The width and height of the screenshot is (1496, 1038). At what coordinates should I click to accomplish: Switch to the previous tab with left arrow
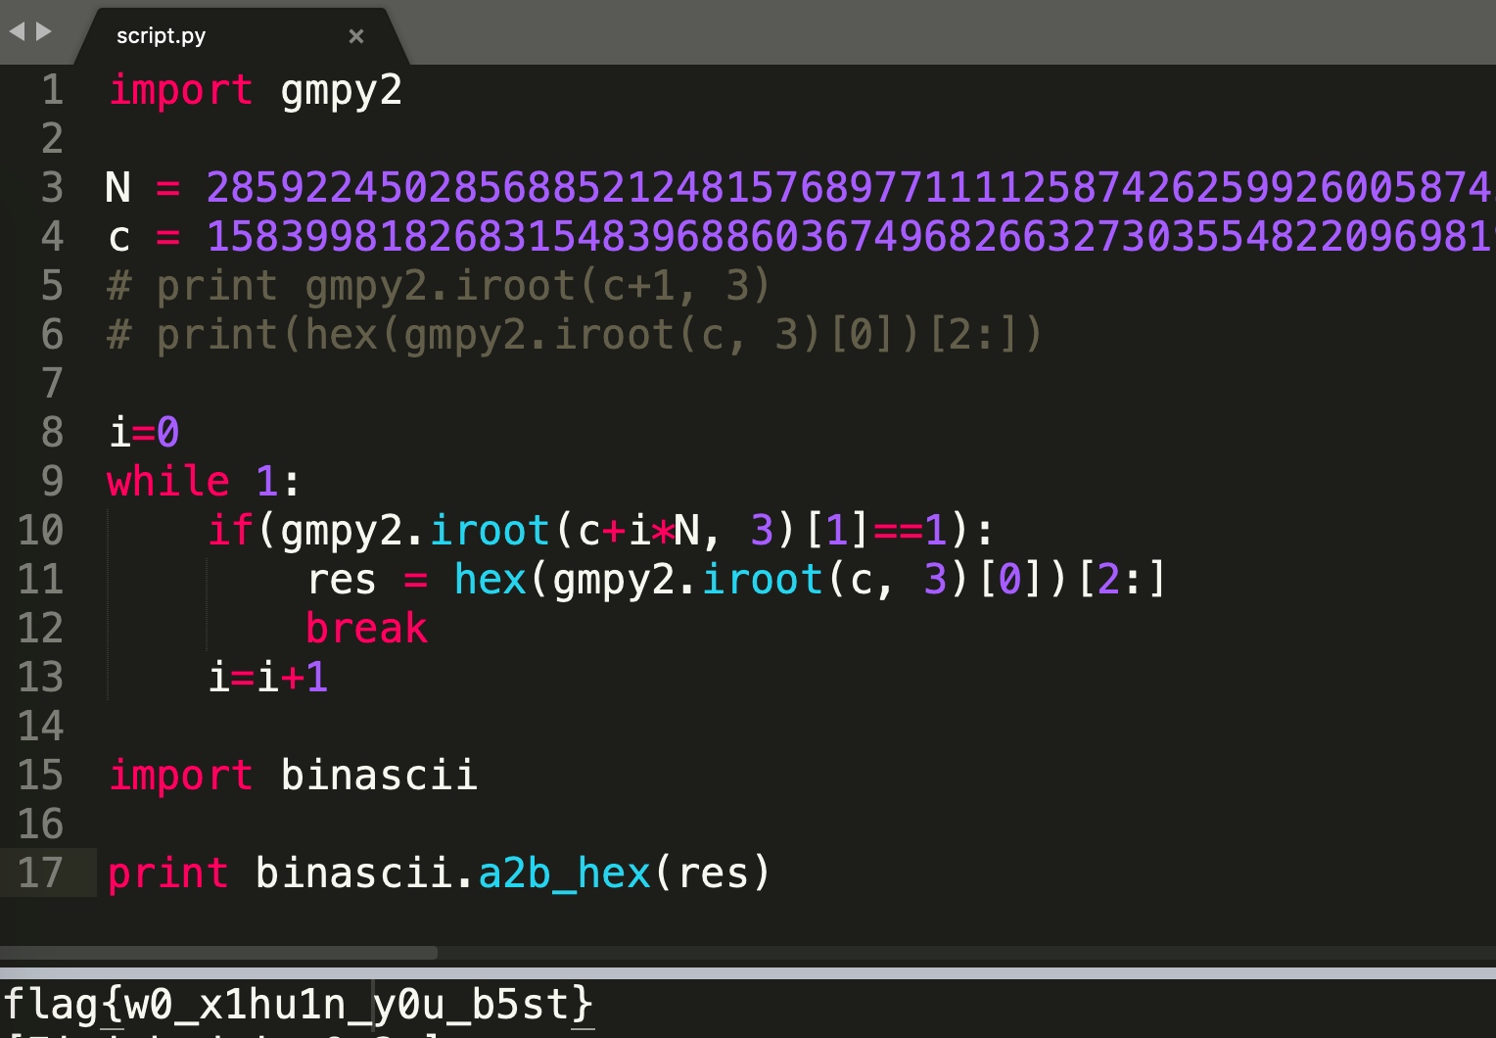[17, 31]
